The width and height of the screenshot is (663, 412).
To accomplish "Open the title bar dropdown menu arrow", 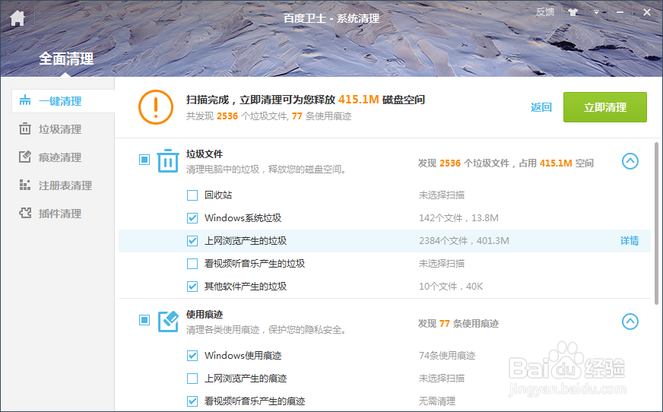I will click(596, 12).
